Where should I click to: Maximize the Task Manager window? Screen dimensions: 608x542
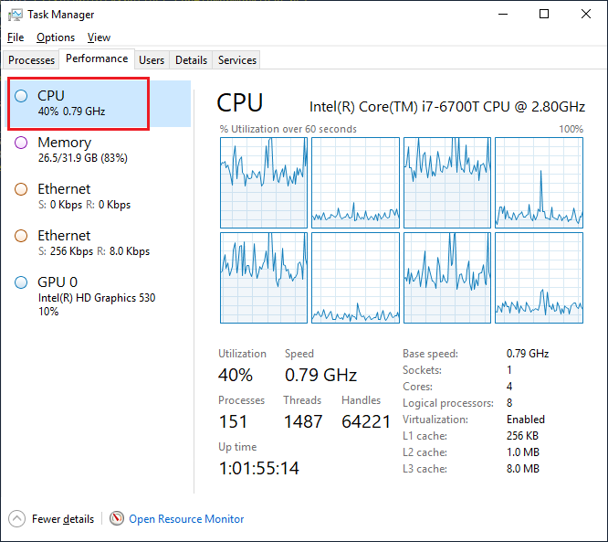tap(544, 14)
